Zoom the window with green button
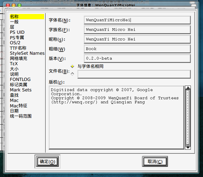This screenshot has height=177, width=203. pos(19,5)
